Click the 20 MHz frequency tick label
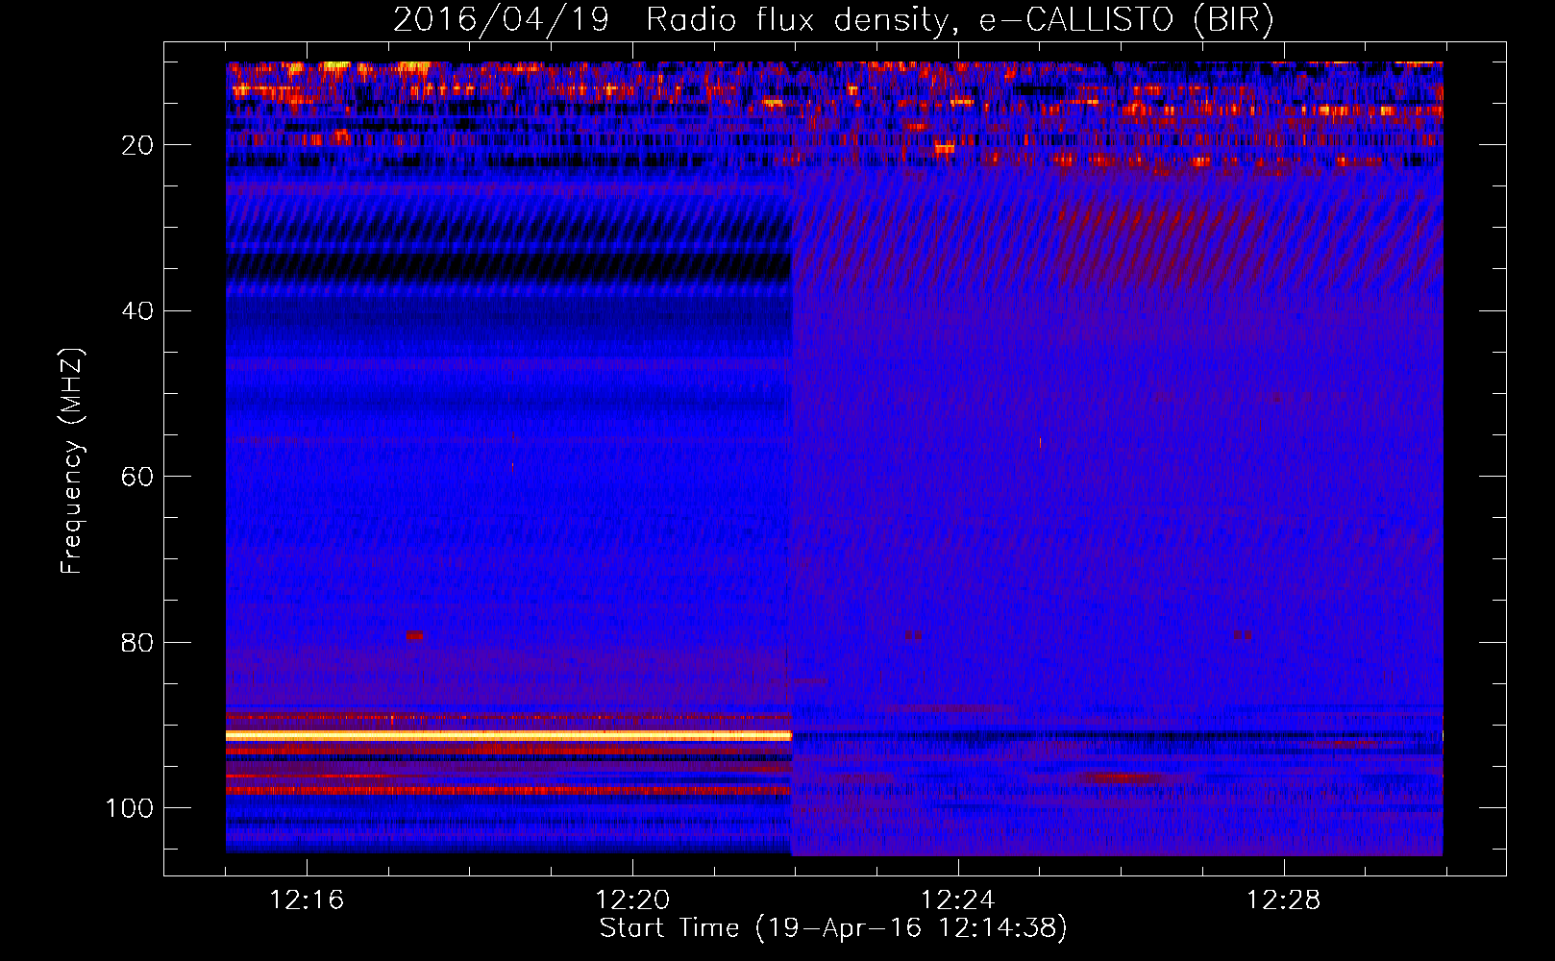Image resolution: width=1555 pixels, height=961 pixels. [137, 145]
